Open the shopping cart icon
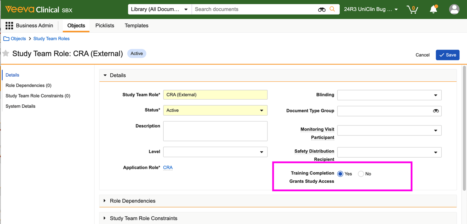This screenshot has width=467, height=224. point(412,9)
